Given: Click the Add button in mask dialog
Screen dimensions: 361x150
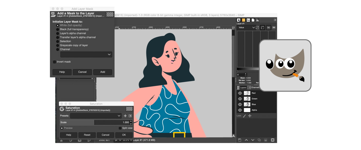Looking at the screenshot, I should [103, 72].
